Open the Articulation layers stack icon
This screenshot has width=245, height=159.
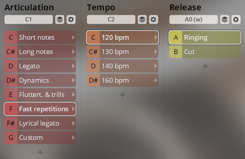[60, 19]
